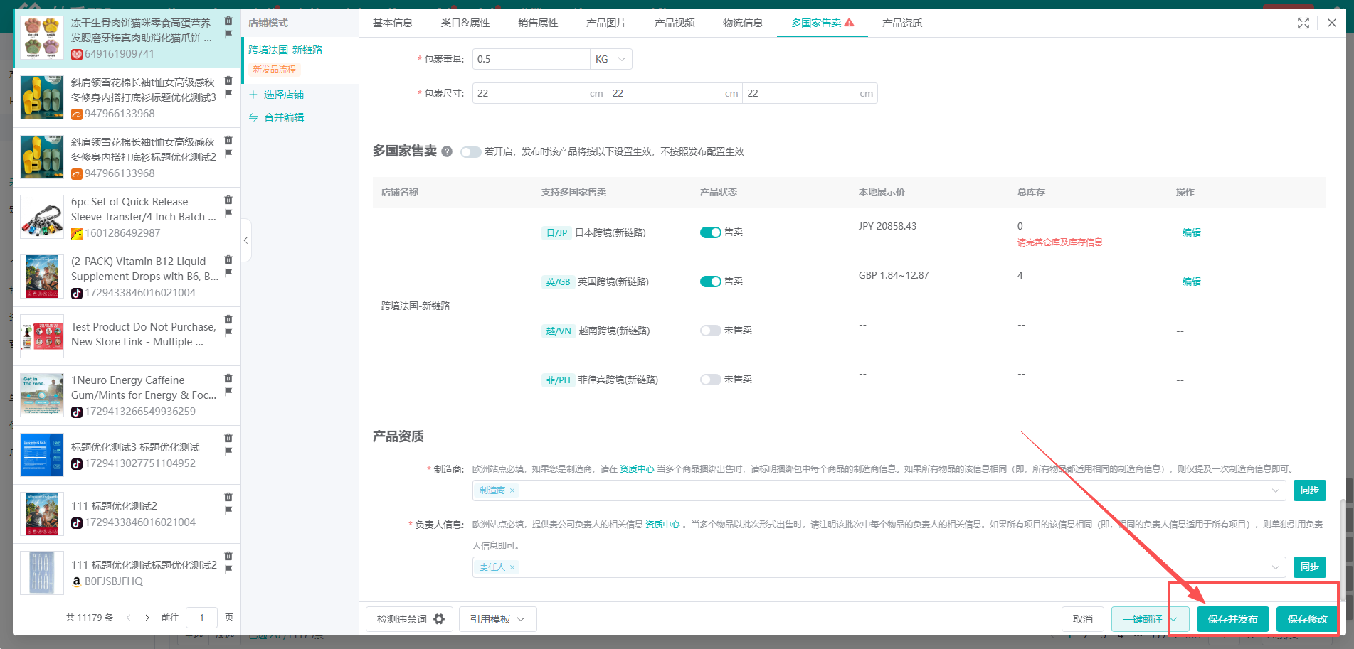Select the 合并编辑 merge edit icon
The height and width of the screenshot is (649, 1354).
point(254,117)
